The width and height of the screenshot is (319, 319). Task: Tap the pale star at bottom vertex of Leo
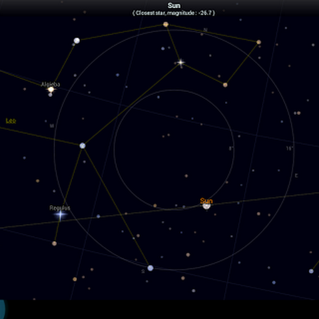pos(150,268)
